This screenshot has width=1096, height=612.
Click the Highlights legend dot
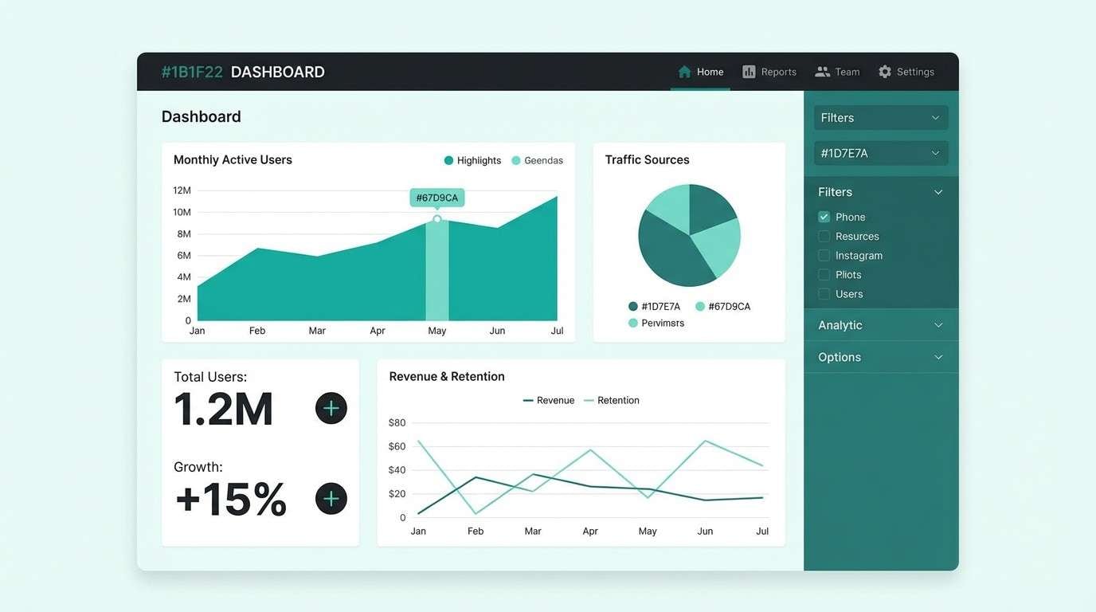pyautogui.click(x=448, y=160)
